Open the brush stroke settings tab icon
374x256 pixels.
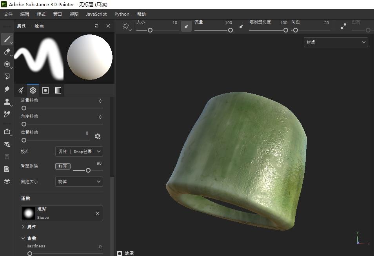[21, 90]
